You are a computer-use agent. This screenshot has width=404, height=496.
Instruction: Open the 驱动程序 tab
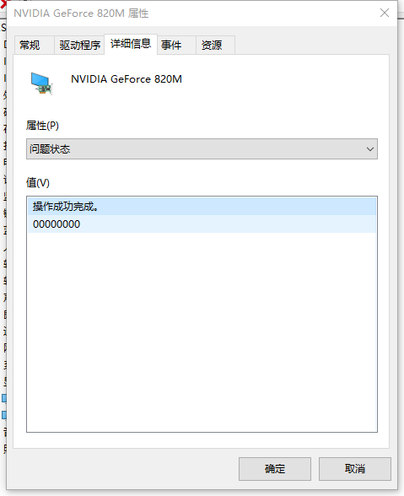[79, 45]
